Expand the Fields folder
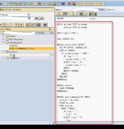Viewport: 124px width, 129px height. 3,36
